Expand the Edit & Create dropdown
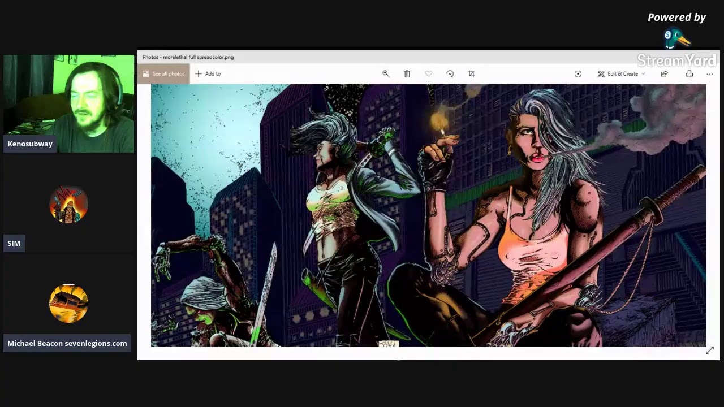Image resolution: width=724 pixels, height=407 pixels. coord(621,74)
